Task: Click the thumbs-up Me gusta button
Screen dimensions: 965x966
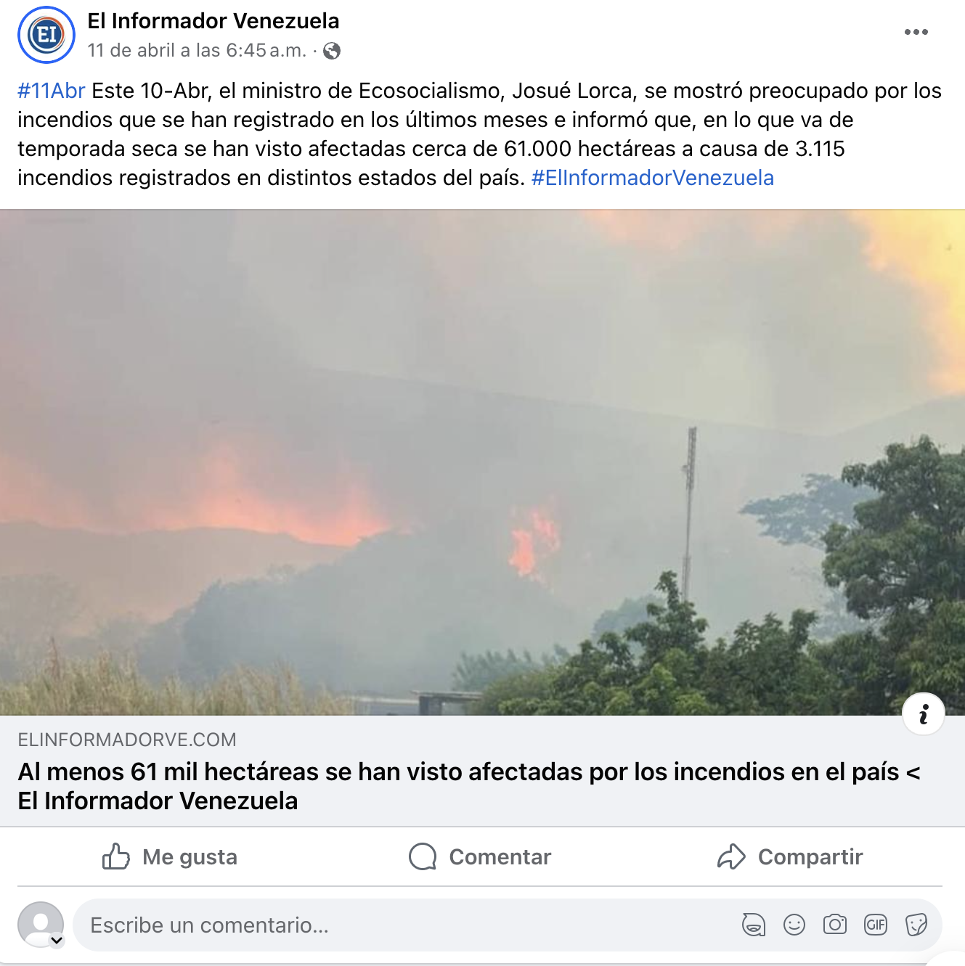Action: [x=170, y=856]
